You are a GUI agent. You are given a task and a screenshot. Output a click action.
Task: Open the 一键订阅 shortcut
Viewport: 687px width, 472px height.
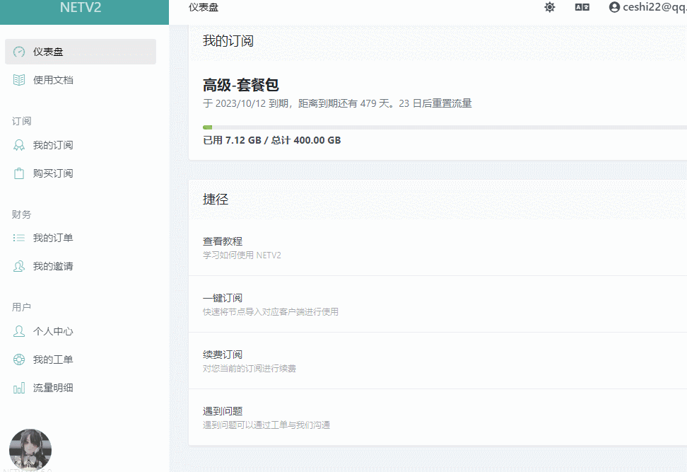click(438, 304)
